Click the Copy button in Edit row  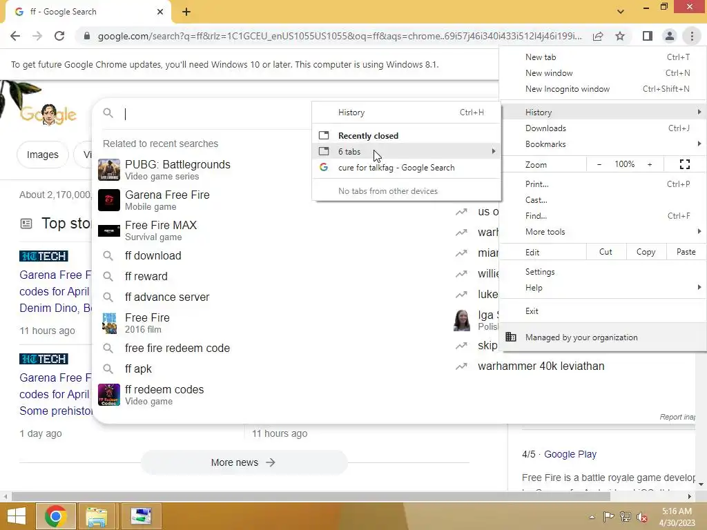point(646,252)
